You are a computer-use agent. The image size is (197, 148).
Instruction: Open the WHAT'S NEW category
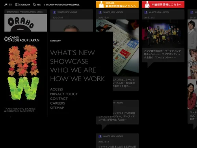pyautogui.click(x=72, y=52)
